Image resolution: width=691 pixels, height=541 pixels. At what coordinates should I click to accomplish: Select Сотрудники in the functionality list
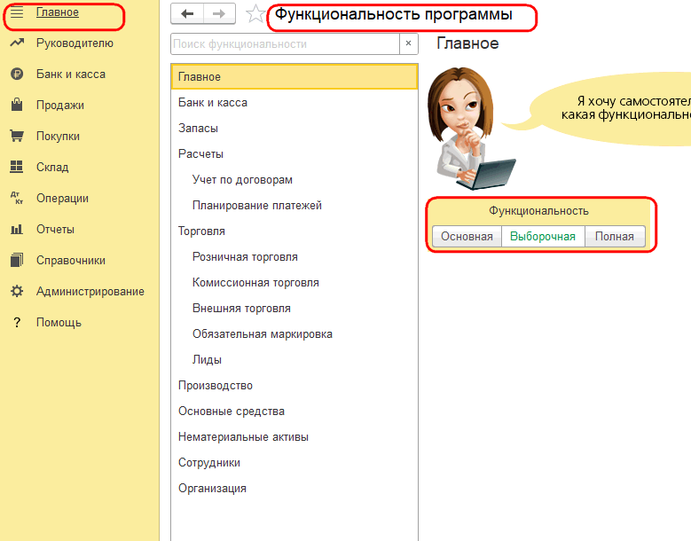pyautogui.click(x=294, y=463)
